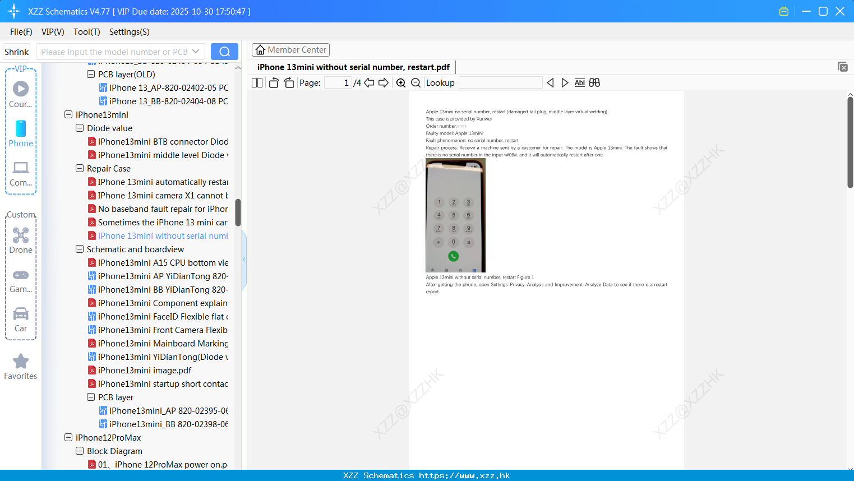Collapse the PCB layer(OLD) folder
Image resolution: width=854 pixels, height=481 pixels.
(x=91, y=74)
